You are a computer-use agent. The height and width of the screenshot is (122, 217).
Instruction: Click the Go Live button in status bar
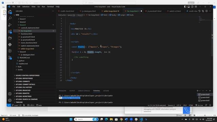[x=199, y=105]
